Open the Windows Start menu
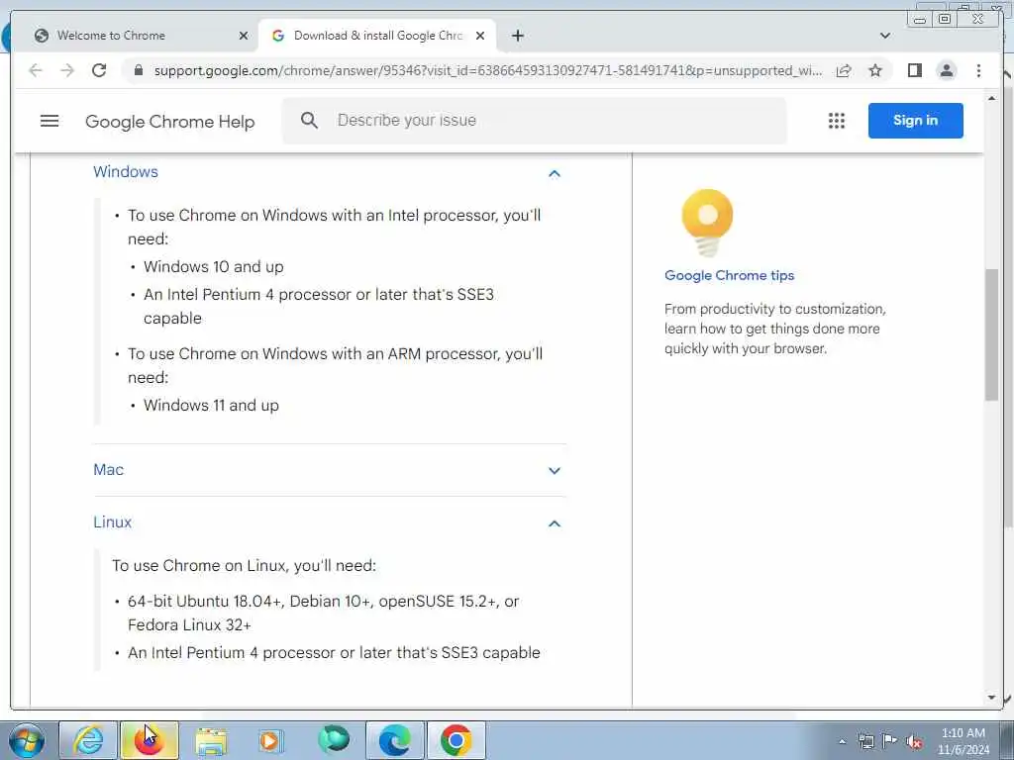1014x760 pixels. (x=27, y=740)
